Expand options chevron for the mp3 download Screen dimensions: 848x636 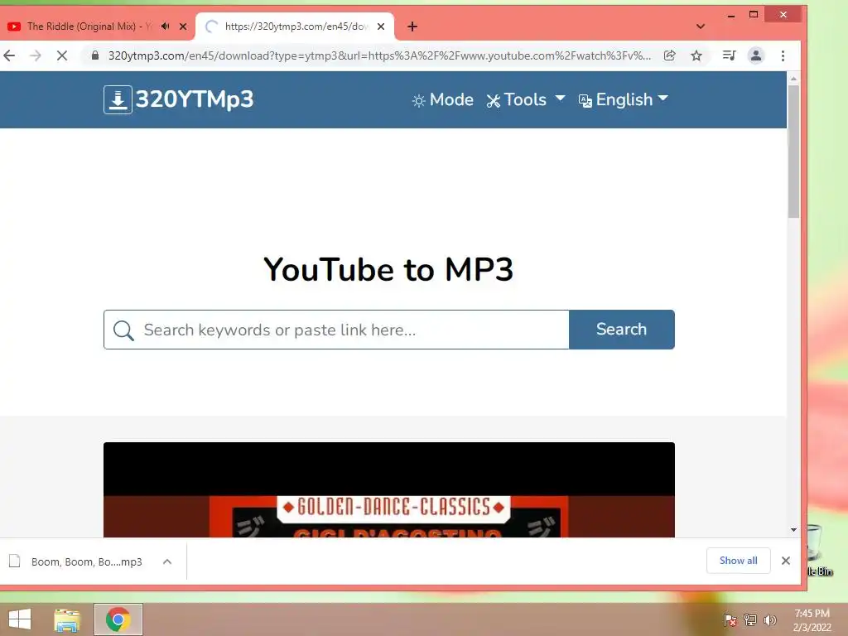pyautogui.click(x=167, y=562)
